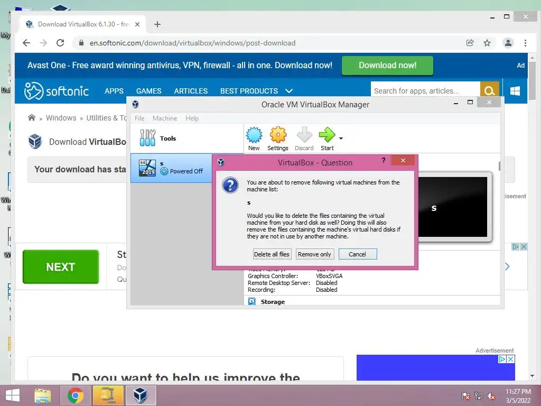
Task: Select Tools in the VirtualBox sidebar
Action: (x=186, y=139)
